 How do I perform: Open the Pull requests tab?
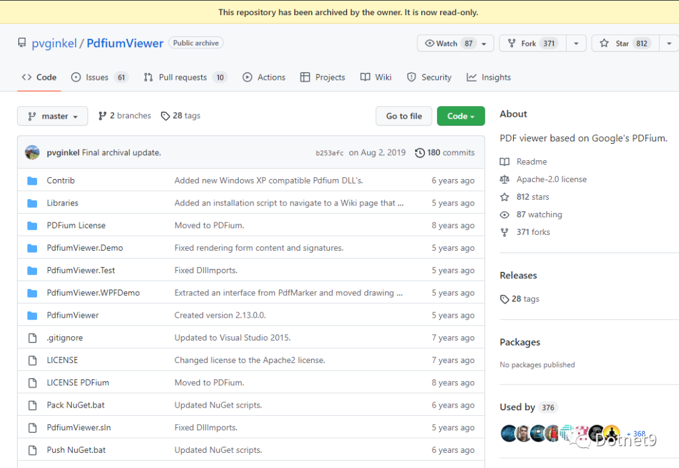[x=184, y=77]
